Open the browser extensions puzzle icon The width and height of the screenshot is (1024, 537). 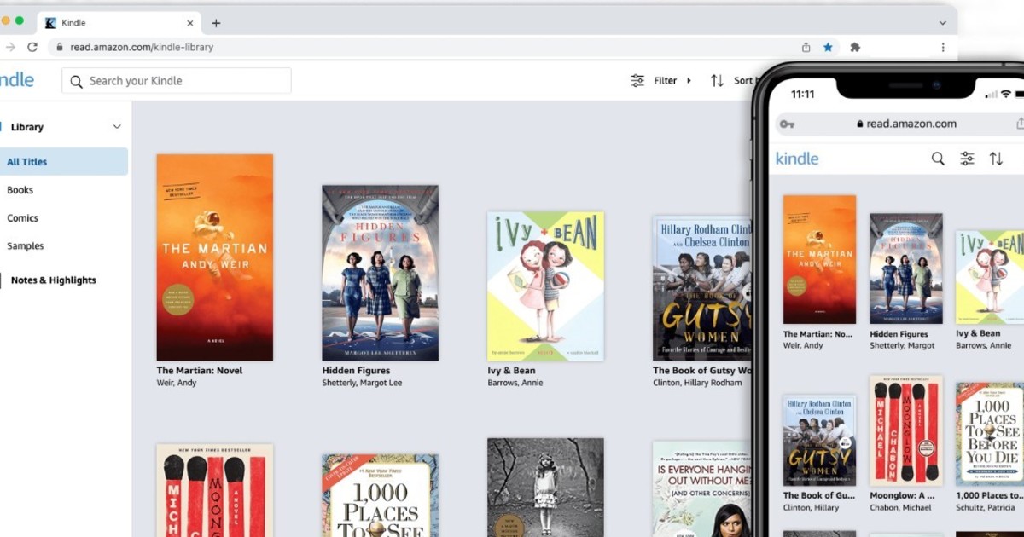(x=855, y=49)
